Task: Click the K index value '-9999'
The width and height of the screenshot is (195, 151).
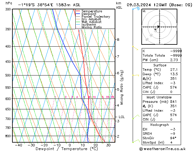Action: click(x=176, y=51)
